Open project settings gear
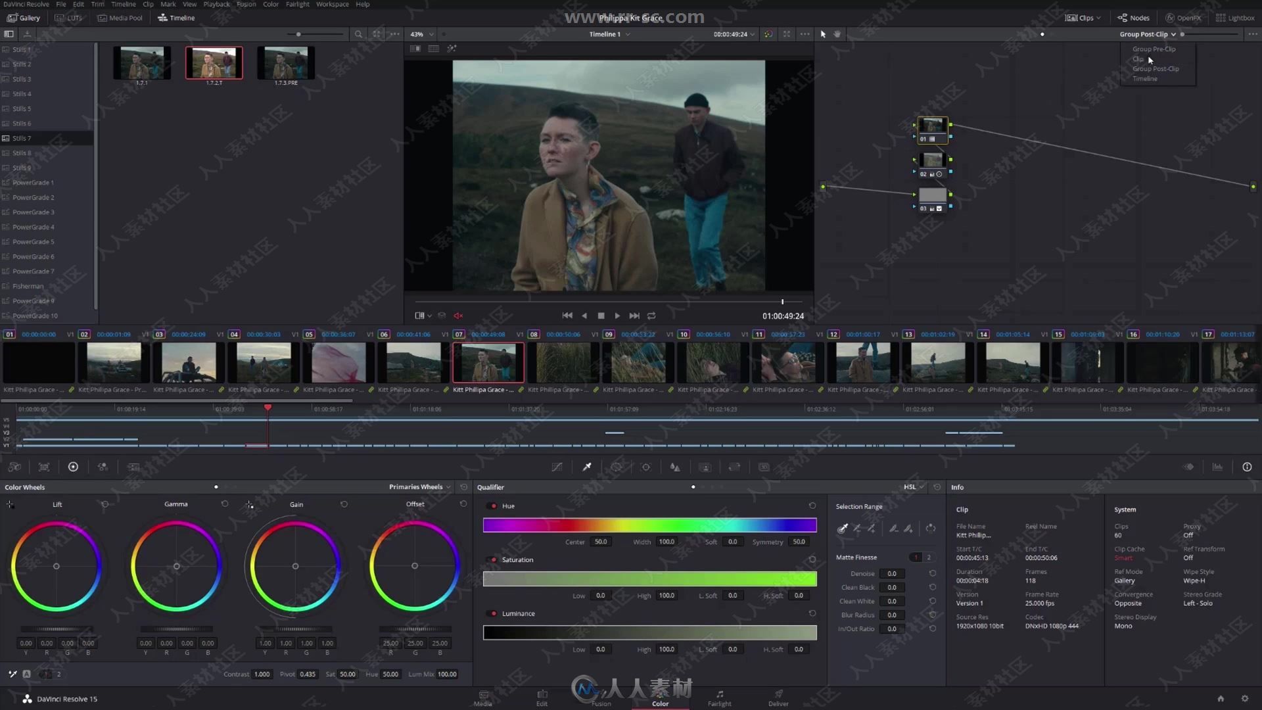Viewport: 1262px width, 710px height. 1244,699
